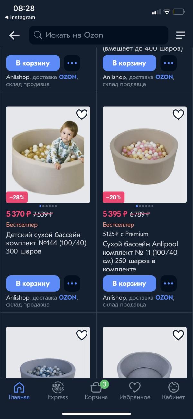Open the Кабинет profile tab
The height and width of the screenshot is (419, 193).
[173, 390]
